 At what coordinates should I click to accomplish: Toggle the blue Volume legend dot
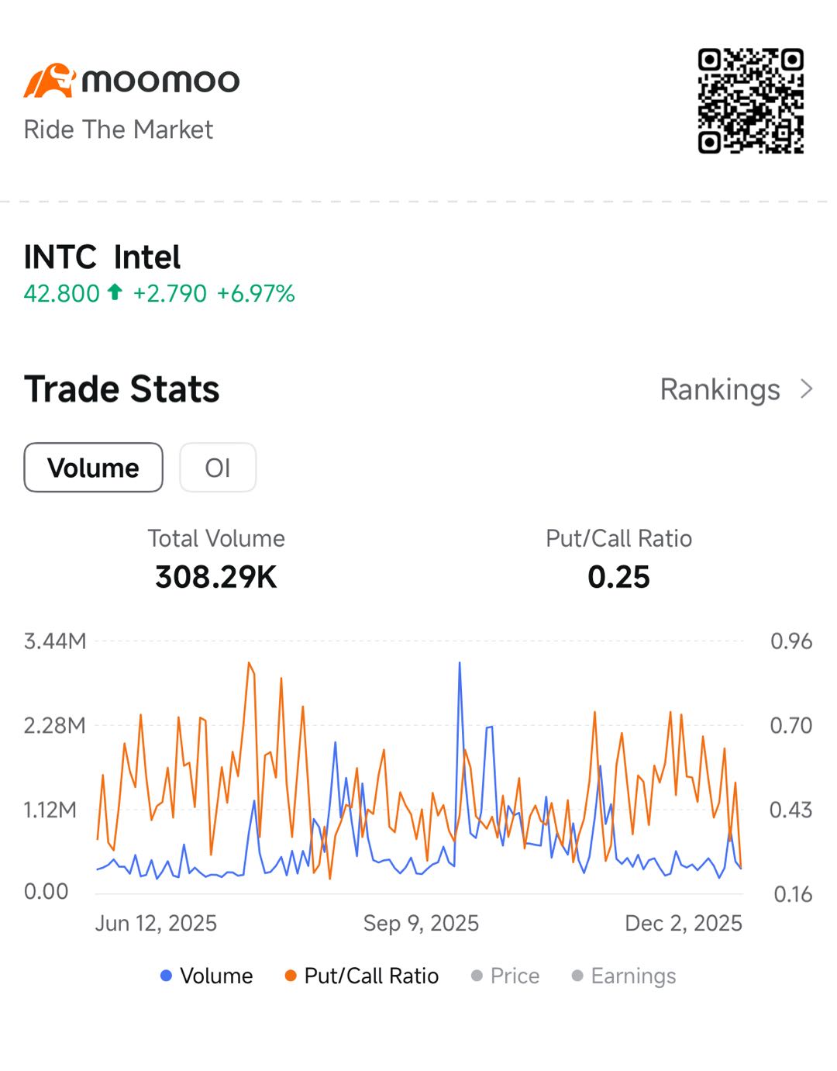pos(166,976)
